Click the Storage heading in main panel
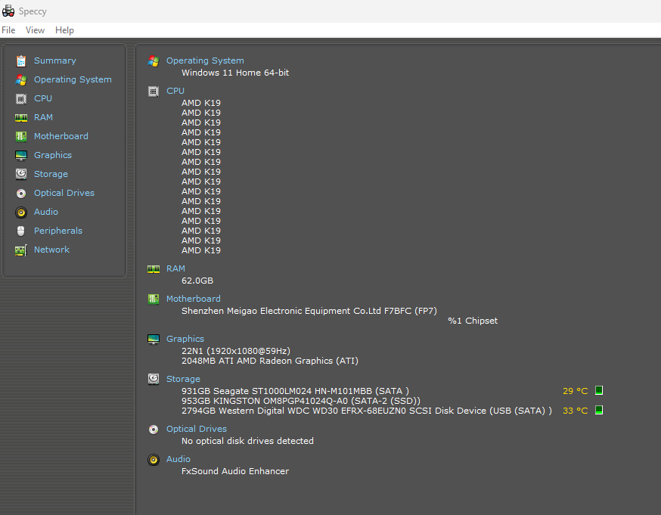Viewport: 661px width, 515px height. pos(183,379)
